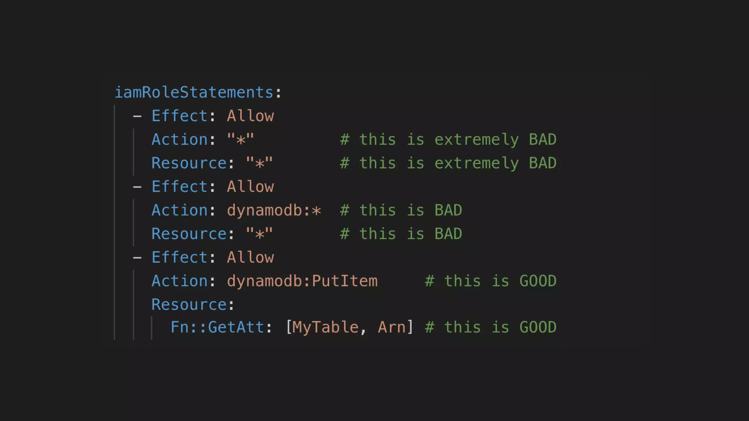Click the Allow value of the first statement
Image resolution: width=749 pixels, height=421 pixels.
[x=250, y=116]
